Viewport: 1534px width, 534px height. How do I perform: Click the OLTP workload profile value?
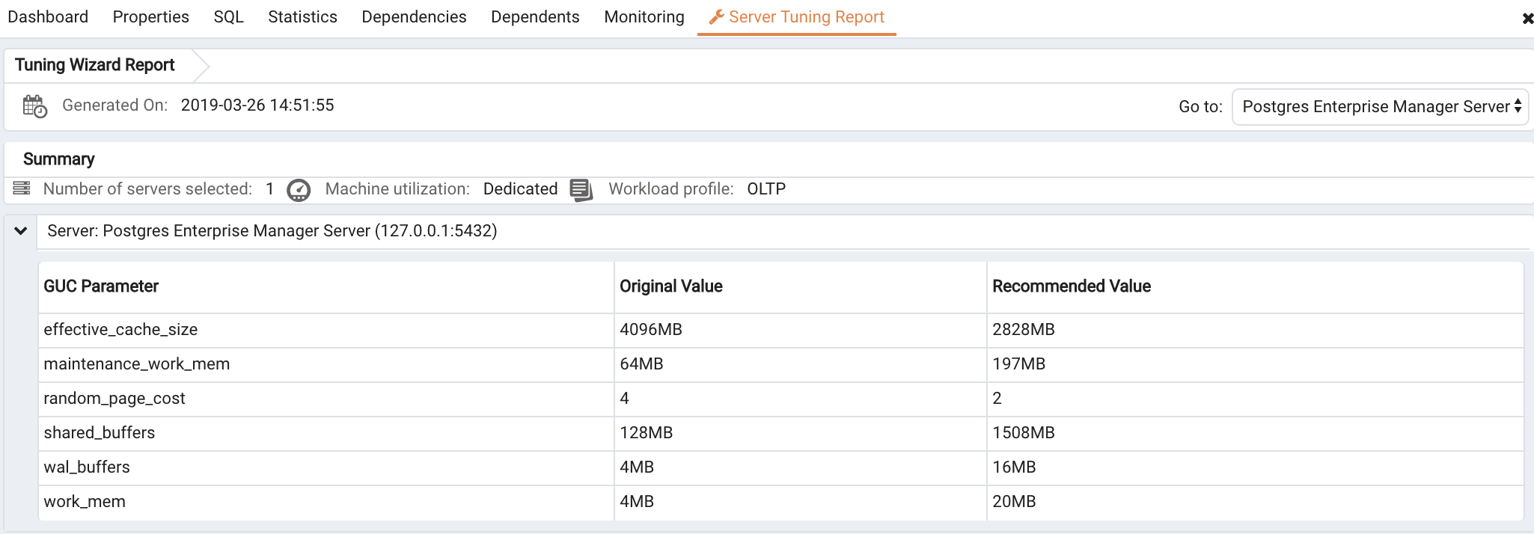pos(766,189)
